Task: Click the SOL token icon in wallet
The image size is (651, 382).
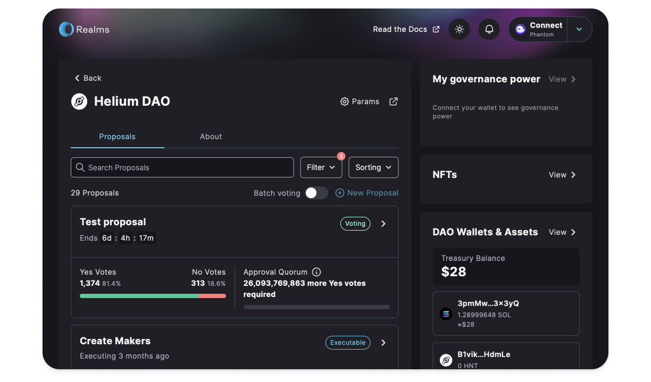Action: click(446, 314)
